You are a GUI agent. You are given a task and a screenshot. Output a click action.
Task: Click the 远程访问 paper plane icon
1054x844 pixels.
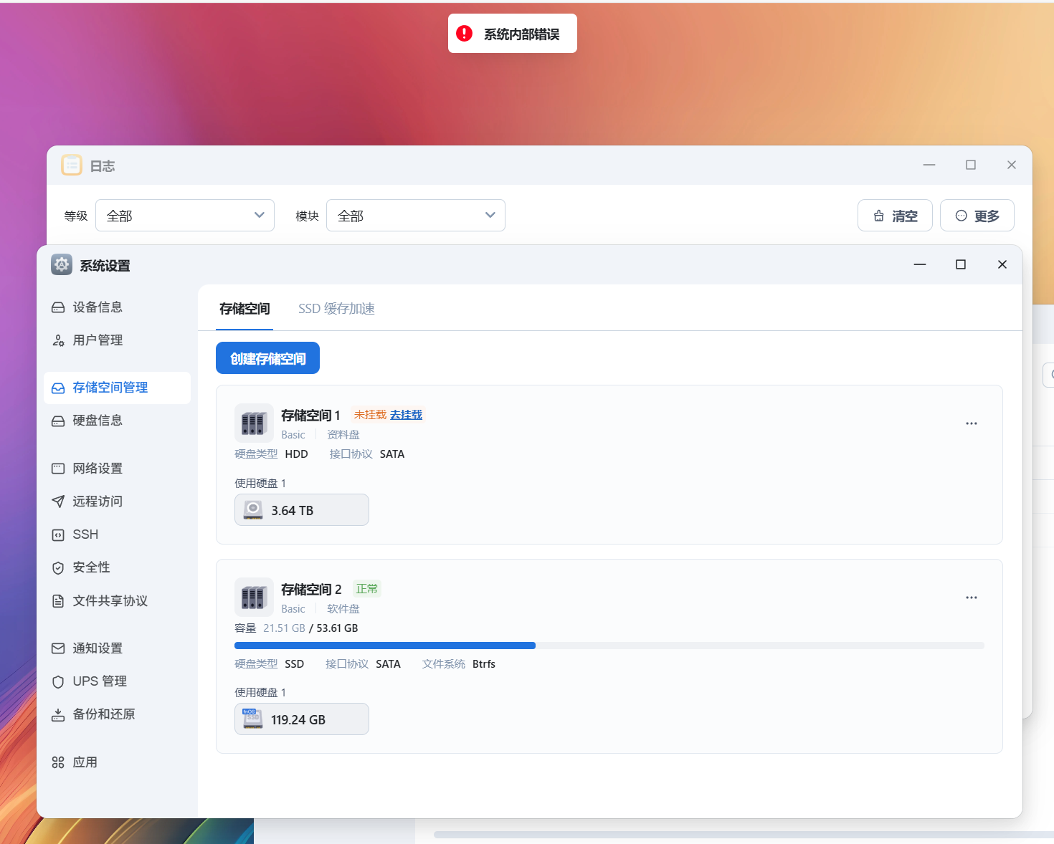click(58, 502)
